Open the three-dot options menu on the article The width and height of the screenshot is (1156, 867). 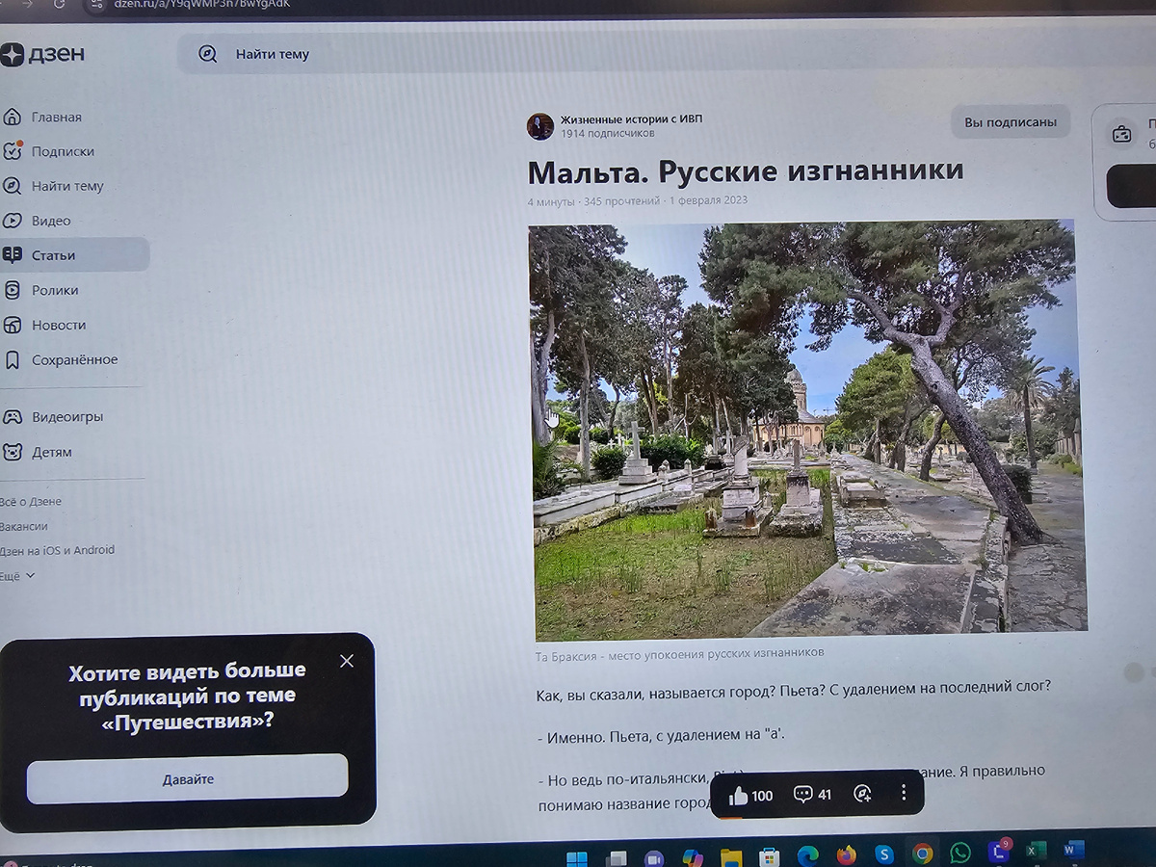click(x=903, y=791)
